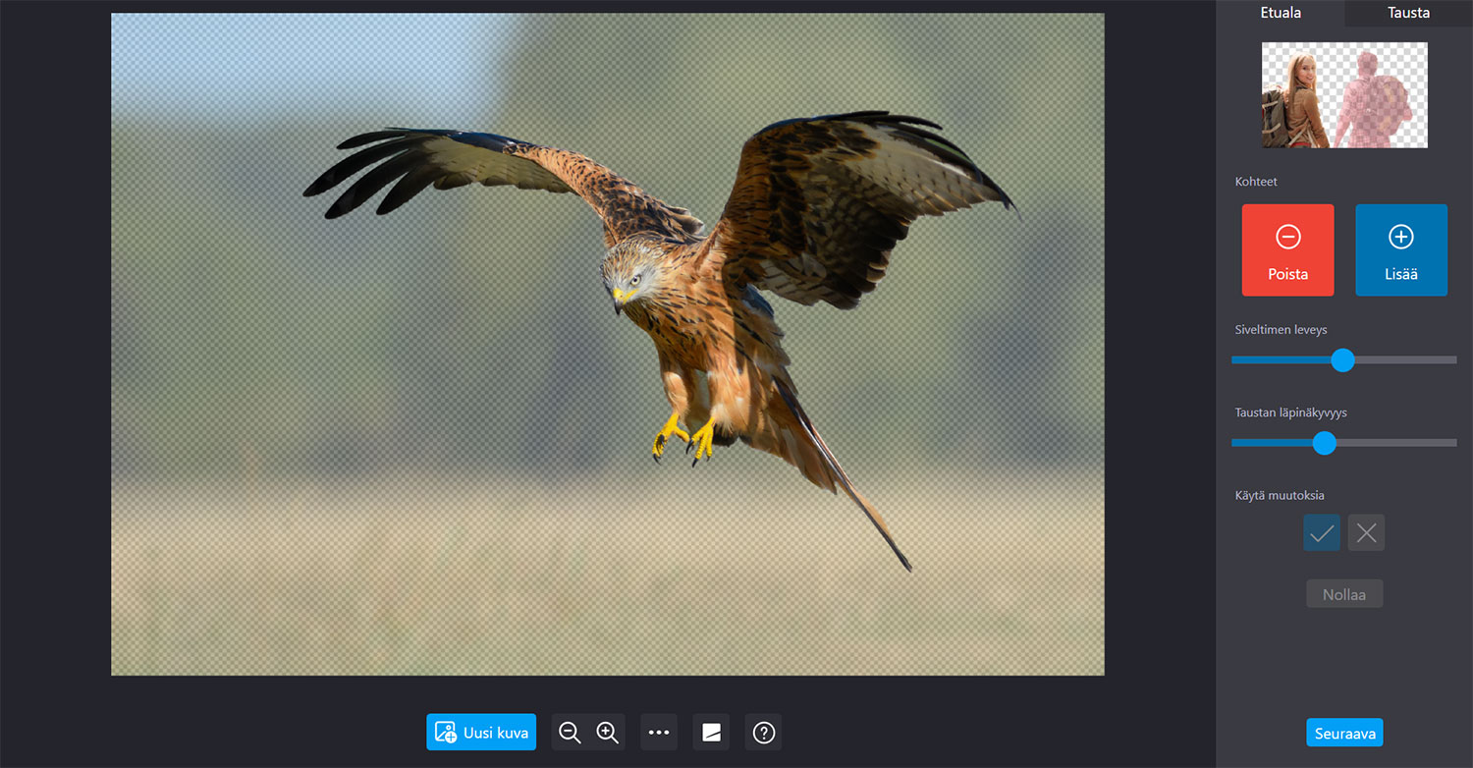The height and width of the screenshot is (768, 1473).
Task: Switch to the Tausta tab
Action: 1408,13
